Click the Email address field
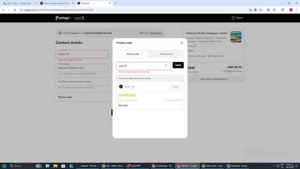Viewport: 300px width, 169px height. coord(82,68)
